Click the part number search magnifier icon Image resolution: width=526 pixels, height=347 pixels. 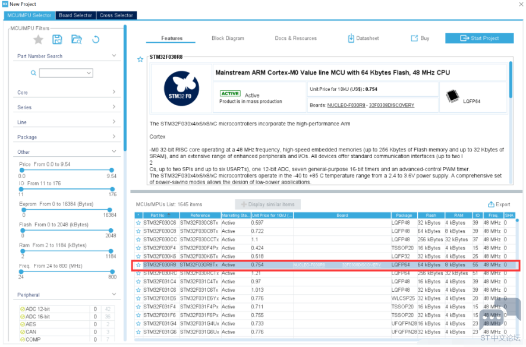(x=33, y=72)
